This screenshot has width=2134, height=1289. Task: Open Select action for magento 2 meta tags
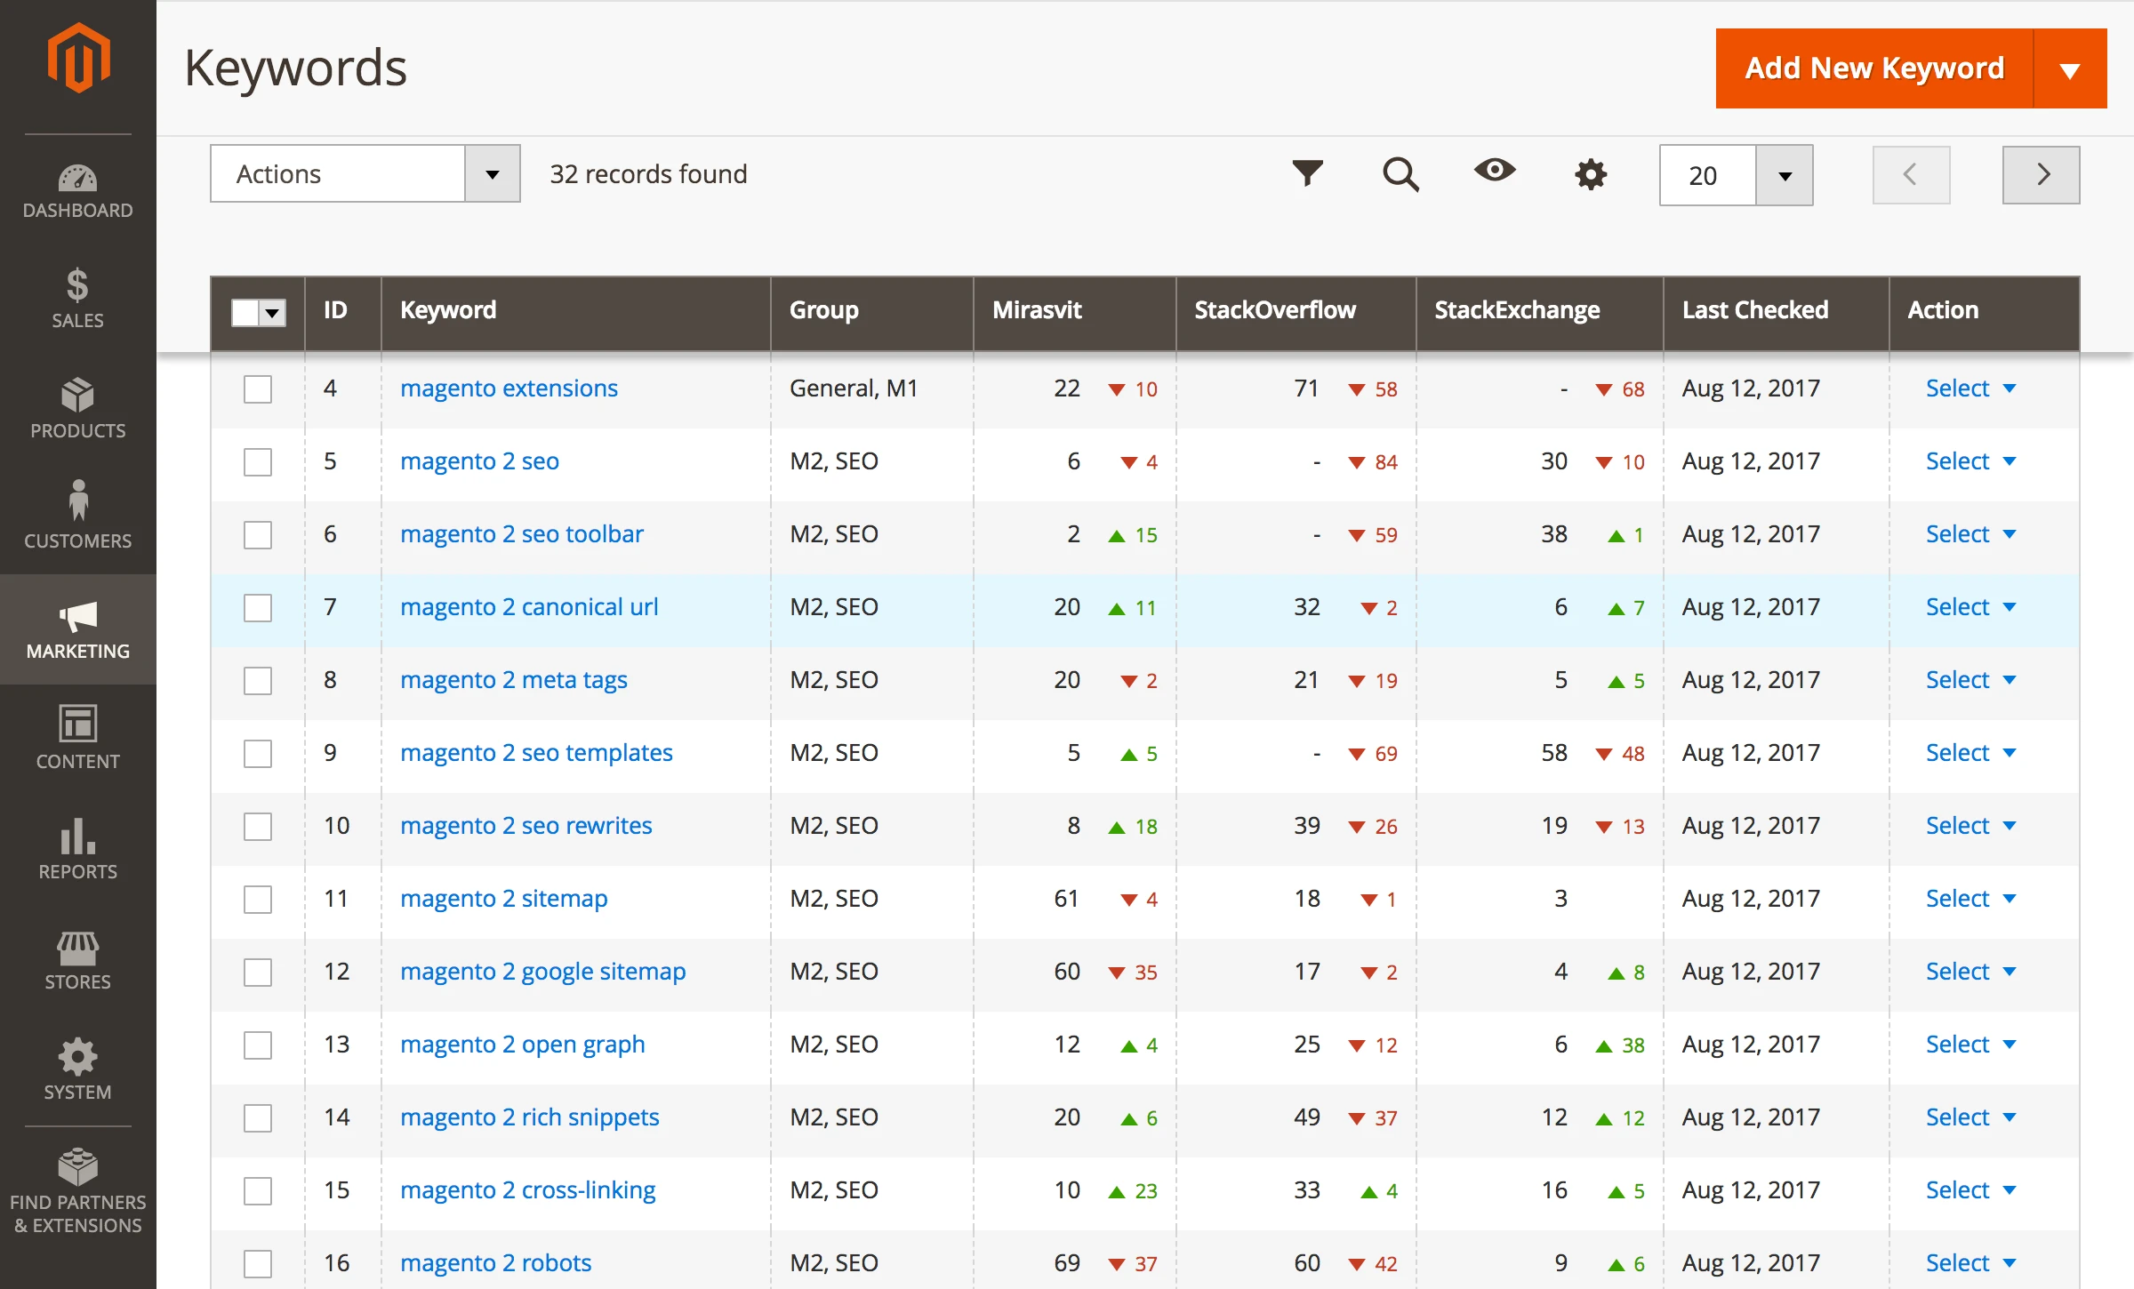pyautogui.click(x=1970, y=680)
